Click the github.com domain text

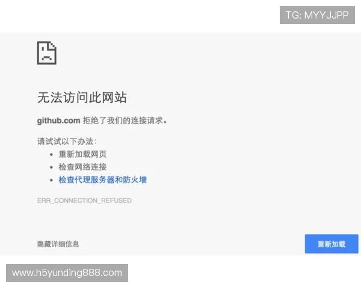(x=59, y=121)
